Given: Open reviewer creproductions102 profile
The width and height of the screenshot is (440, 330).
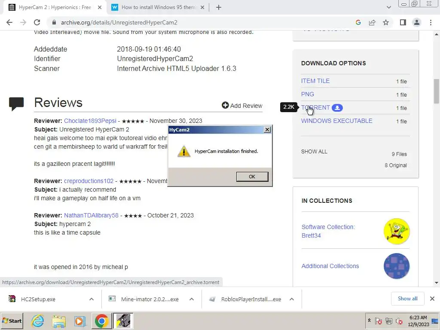Looking at the screenshot, I should click(89, 181).
